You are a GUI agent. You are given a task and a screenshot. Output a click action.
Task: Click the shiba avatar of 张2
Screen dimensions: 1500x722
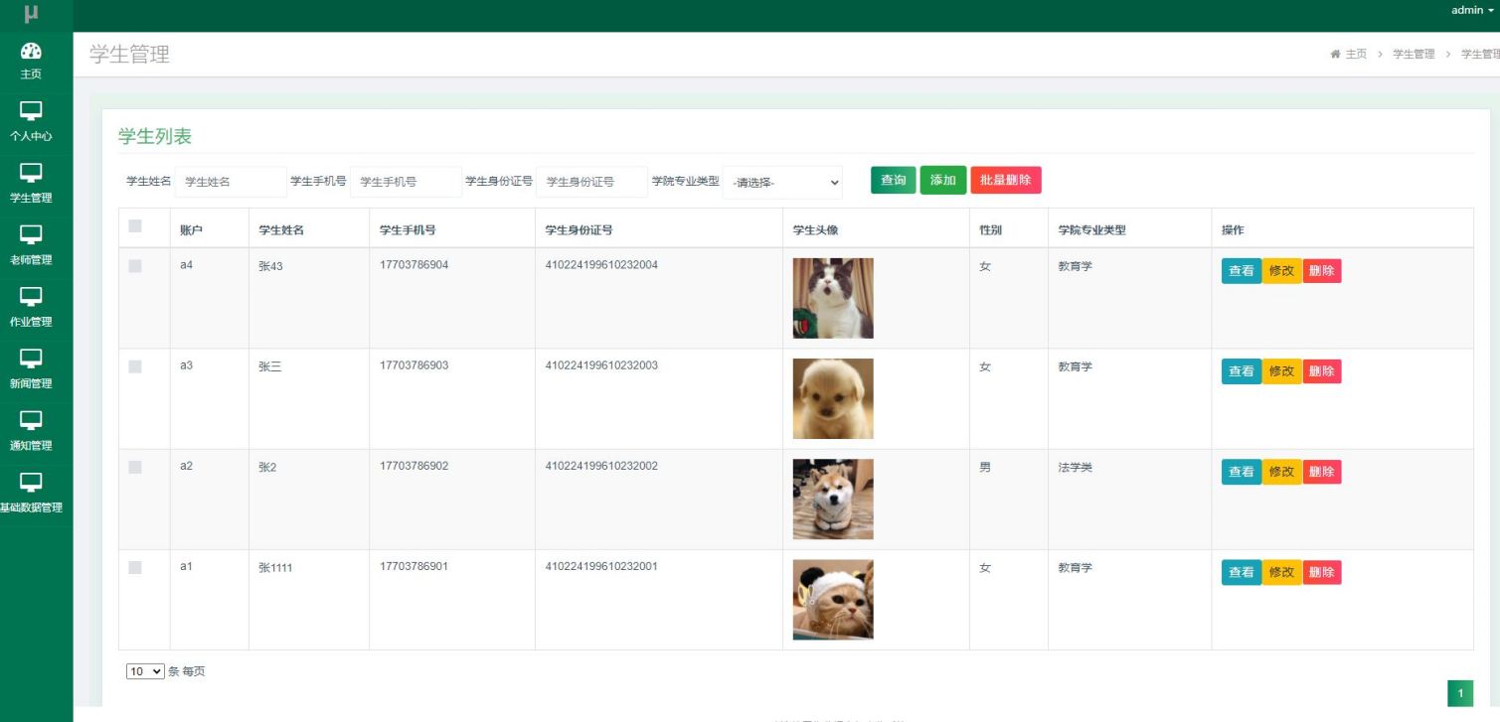(x=833, y=499)
